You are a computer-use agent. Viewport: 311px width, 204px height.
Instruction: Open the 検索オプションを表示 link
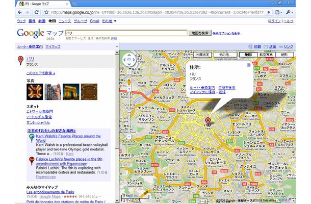tap(226, 33)
